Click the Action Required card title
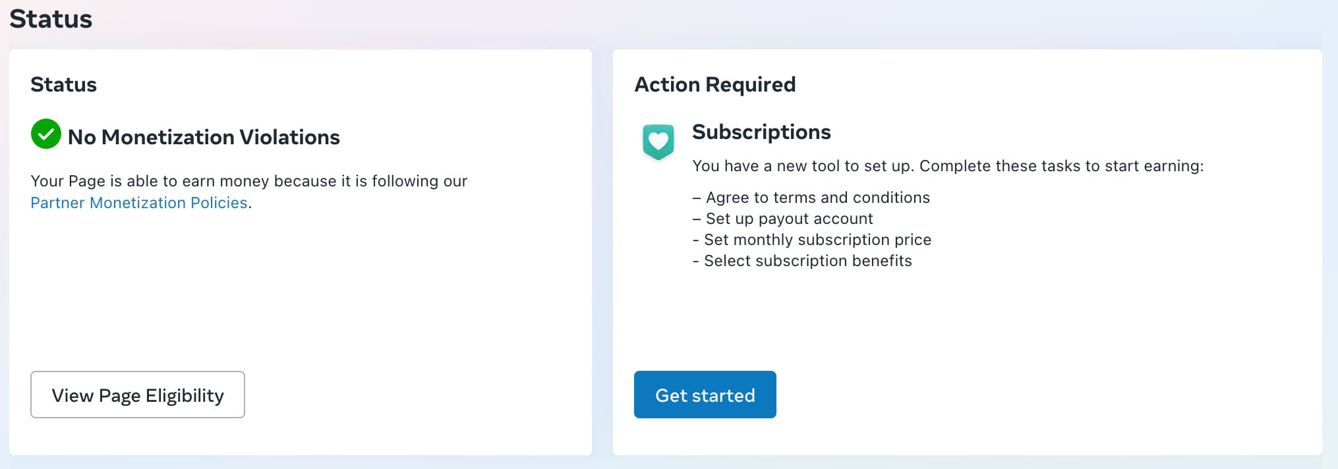The image size is (1338, 469). 715,84
